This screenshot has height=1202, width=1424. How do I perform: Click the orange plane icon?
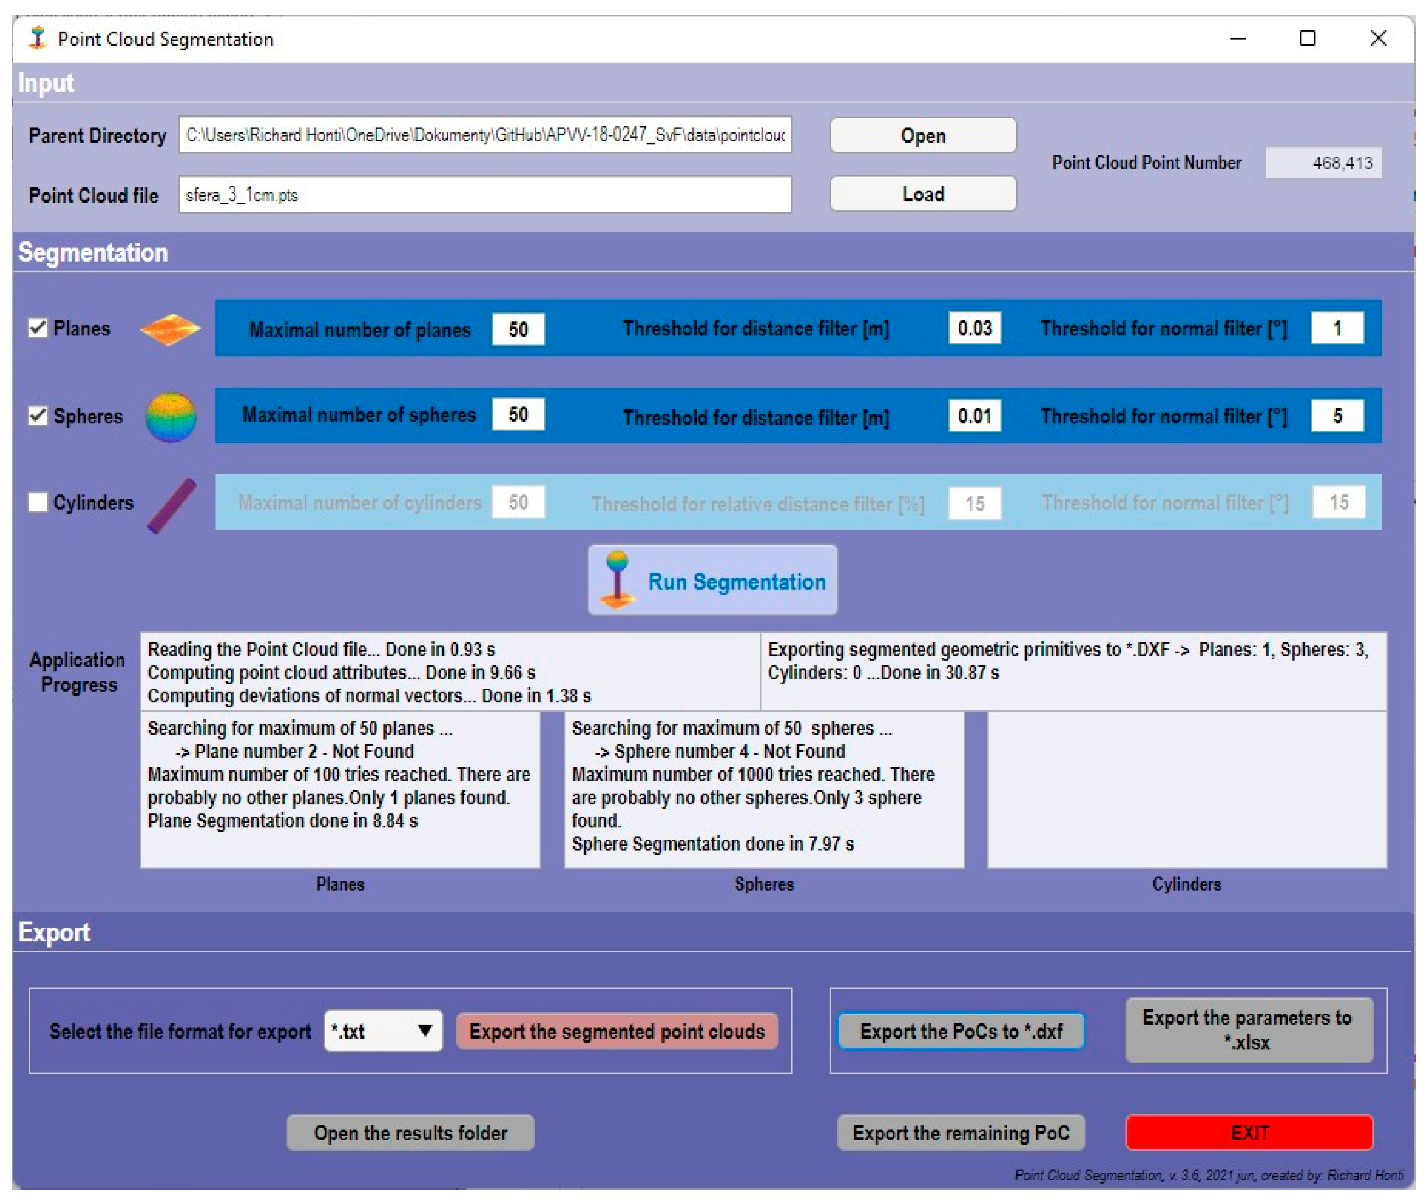[170, 330]
